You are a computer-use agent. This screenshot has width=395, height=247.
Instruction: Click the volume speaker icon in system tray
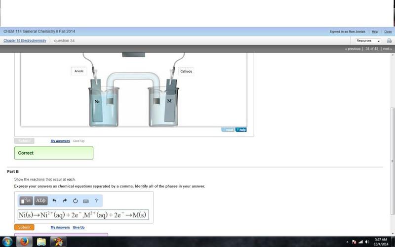tap(367, 242)
